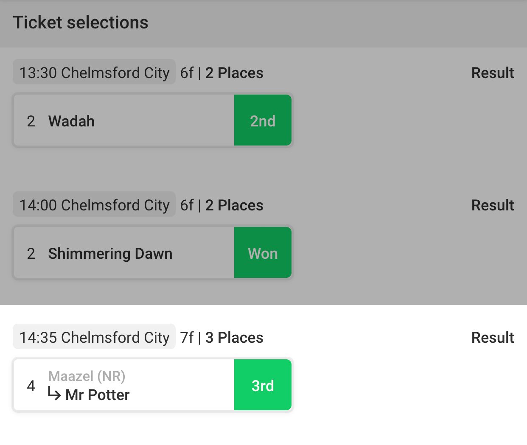The image size is (527, 445).
Task: Select the 14:00 Chelmsford City race tag
Action: [94, 205]
